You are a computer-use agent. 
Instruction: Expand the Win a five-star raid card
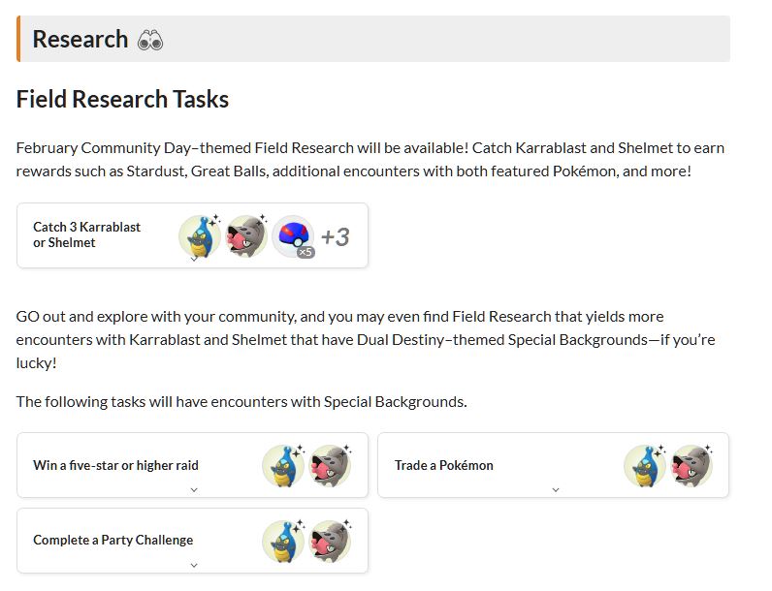[x=194, y=490]
